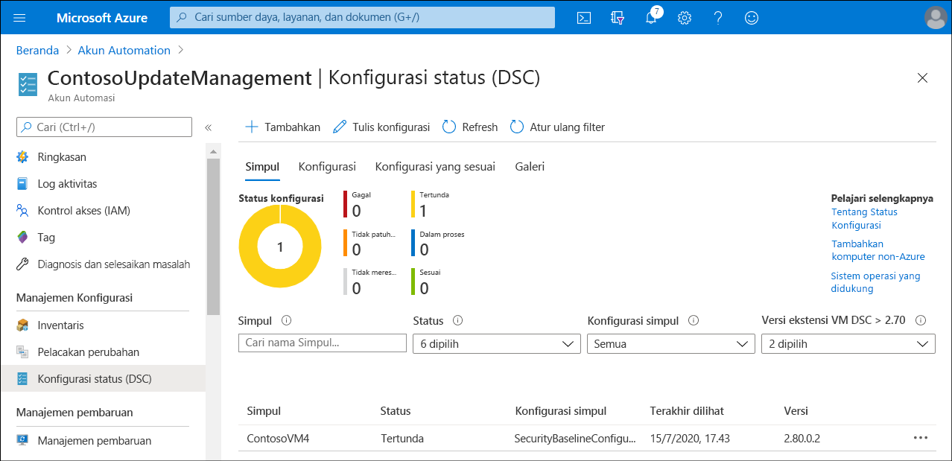Click info icon next to Simpul filter
Screen dimensions: 952x461
286,320
